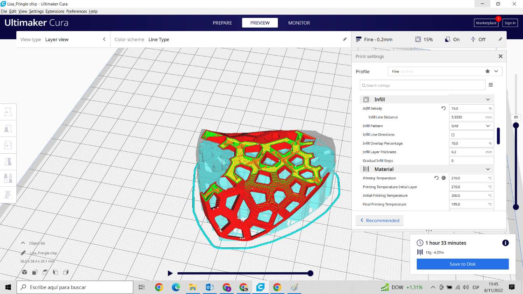Open the Marketplace

[x=486, y=23]
